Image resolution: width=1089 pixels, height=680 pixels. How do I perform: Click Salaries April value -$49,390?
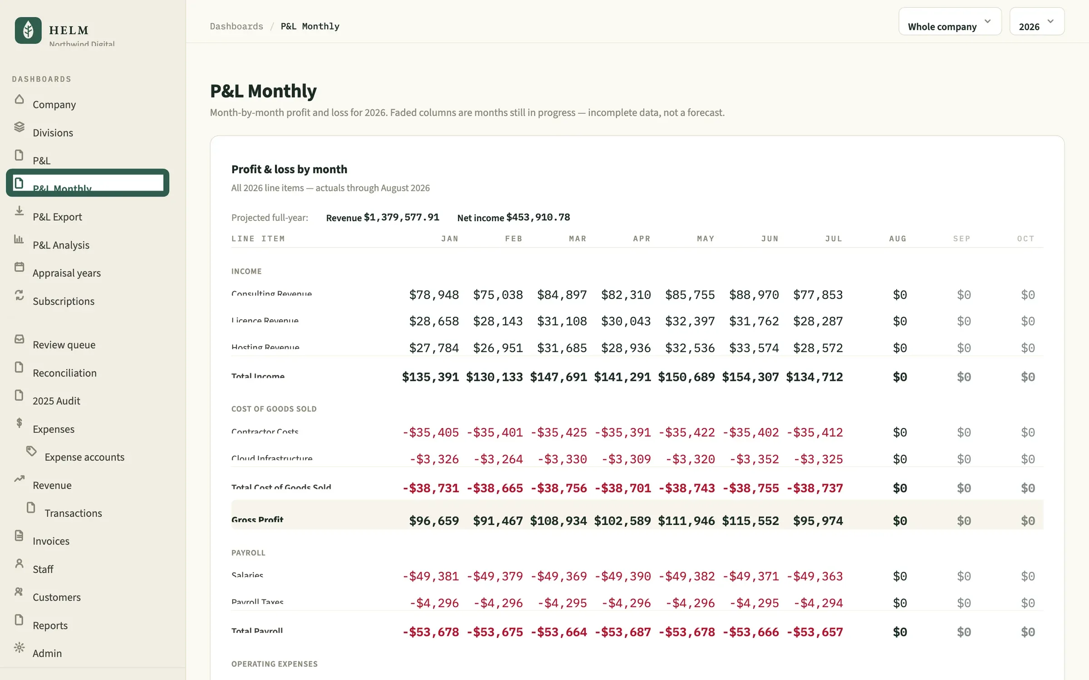click(623, 576)
